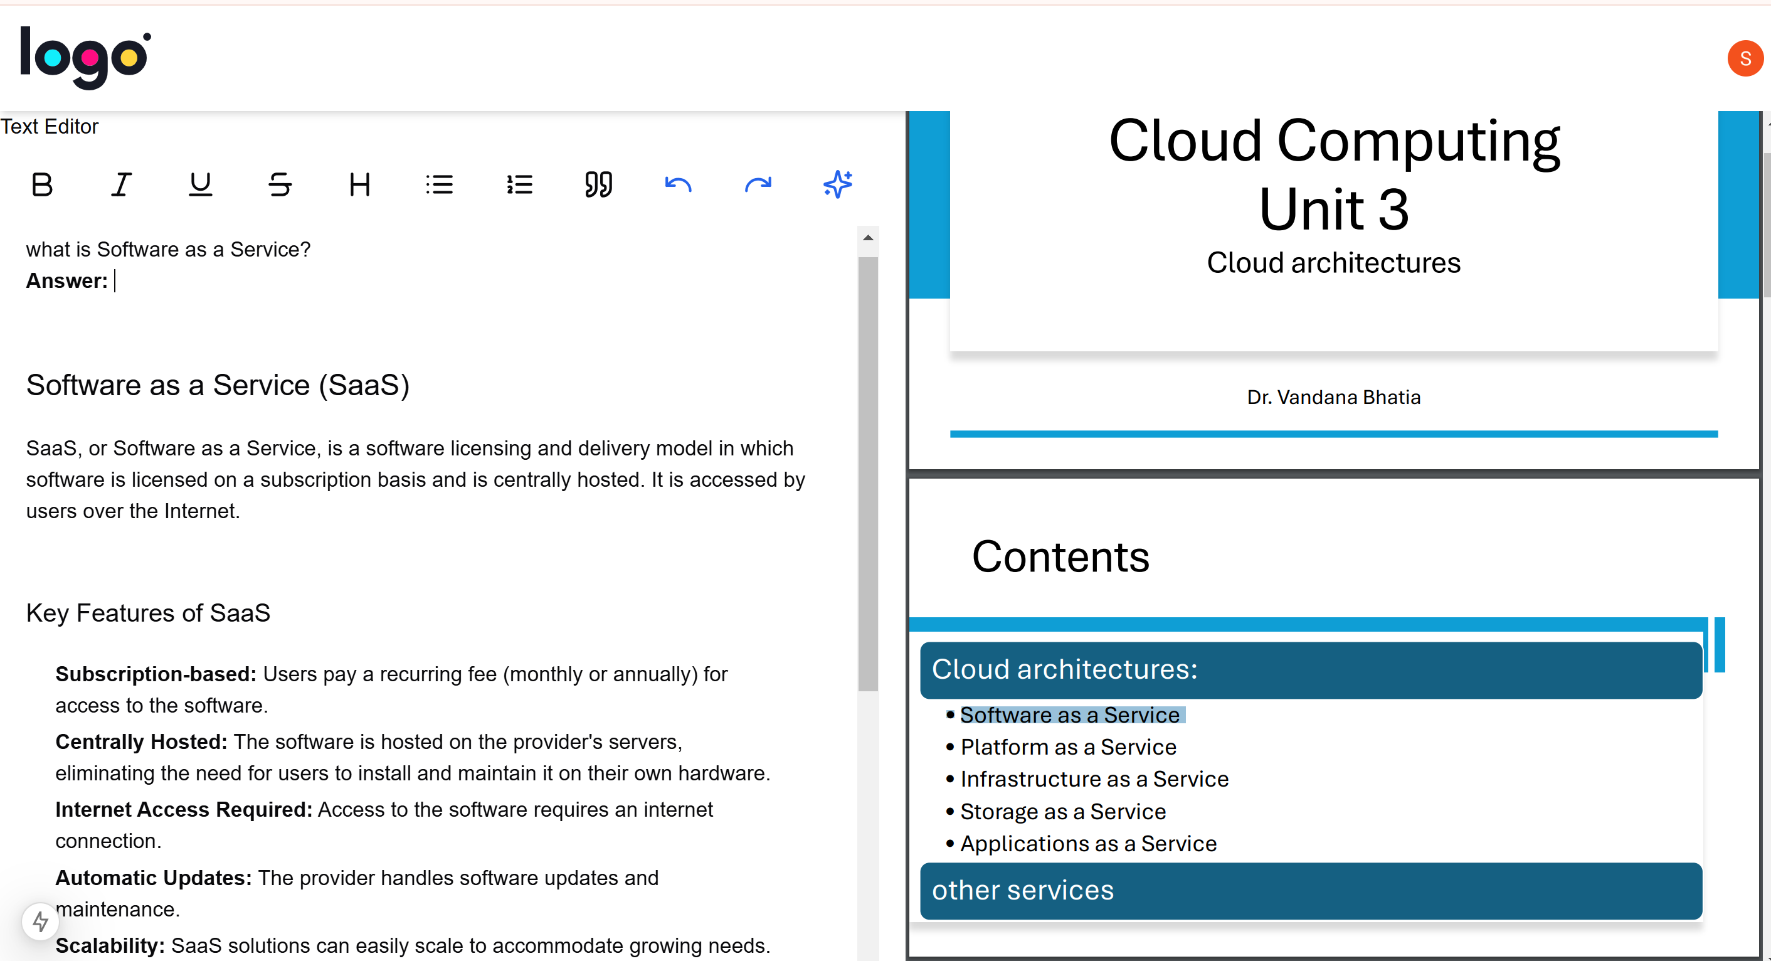The height and width of the screenshot is (961, 1771).
Task: Apply heading style with H icon
Action: tap(359, 184)
